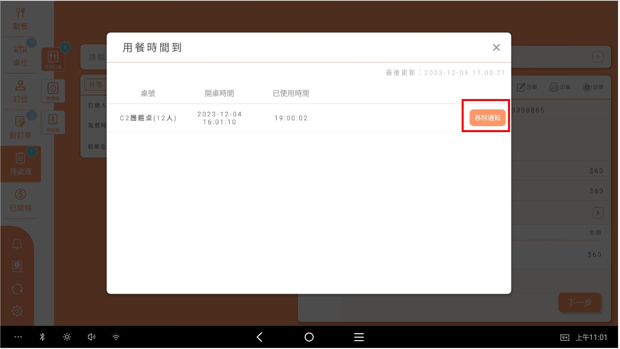This screenshot has height=349, width=620.
Task: Open the system brightness control icon
Action: [67, 337]
